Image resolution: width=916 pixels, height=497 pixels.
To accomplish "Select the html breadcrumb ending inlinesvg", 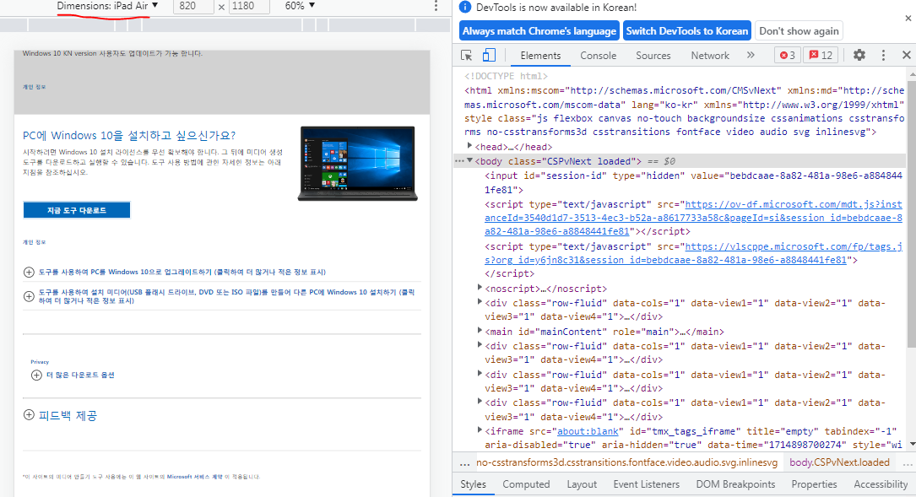I will coord(626,462).
